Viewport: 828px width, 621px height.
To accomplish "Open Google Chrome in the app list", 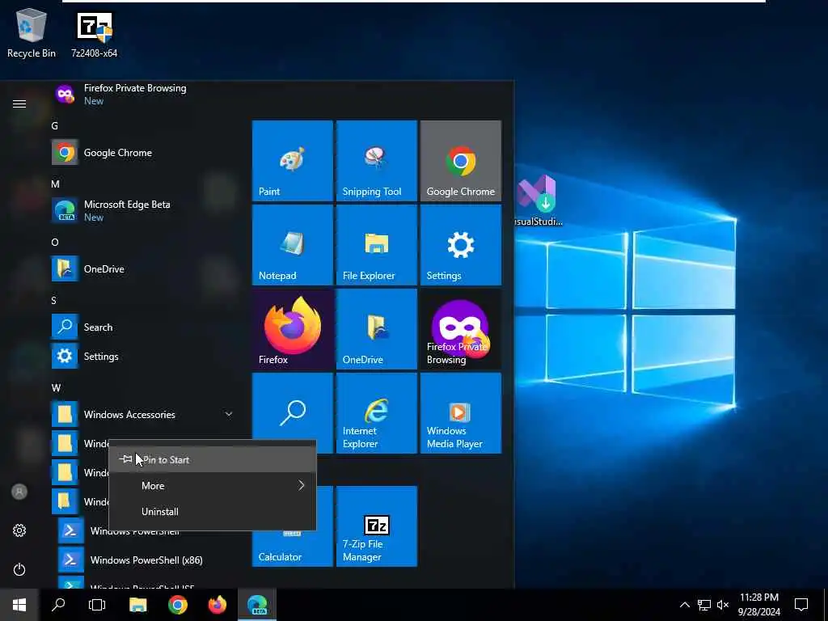I will 142,153.
